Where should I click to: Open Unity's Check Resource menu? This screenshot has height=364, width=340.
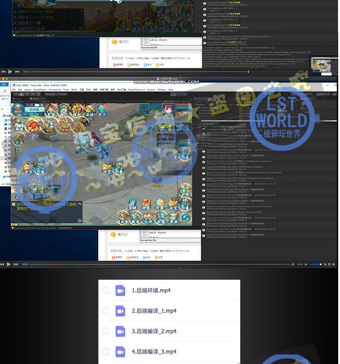coord(136,90)
